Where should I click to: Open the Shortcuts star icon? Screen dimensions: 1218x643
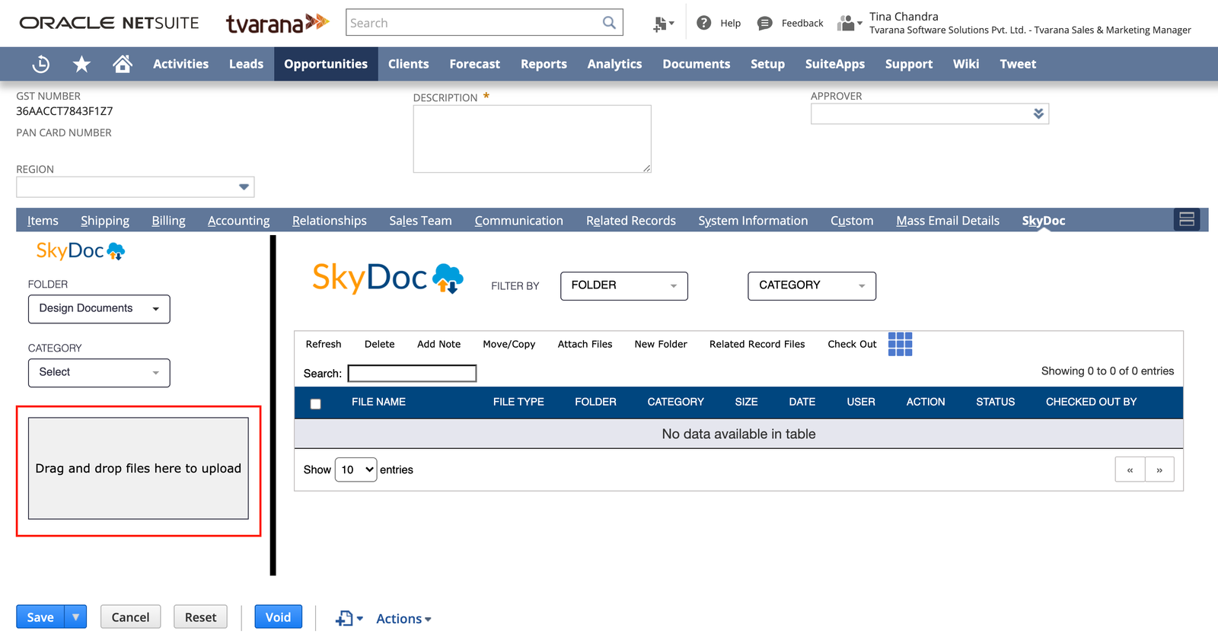pyautogui.click(x=81, y=64)
